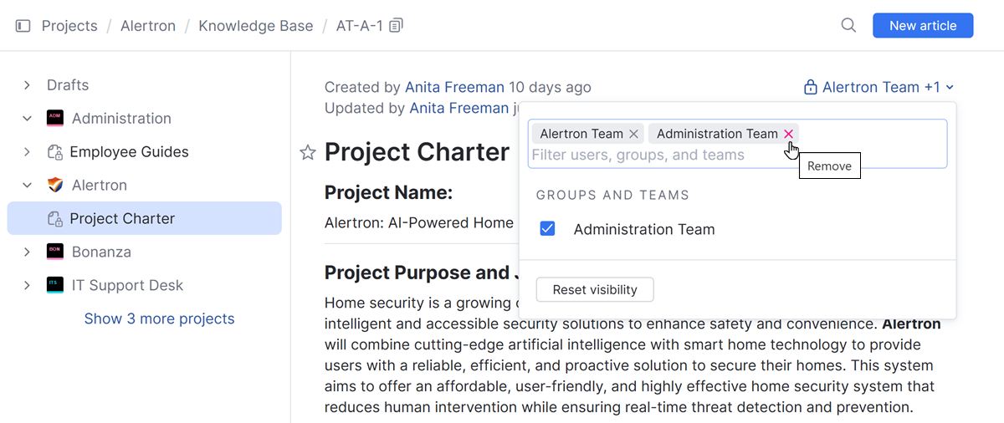
Task: Uncheck the Administration Team checkbox
Action: pos(548,229)
